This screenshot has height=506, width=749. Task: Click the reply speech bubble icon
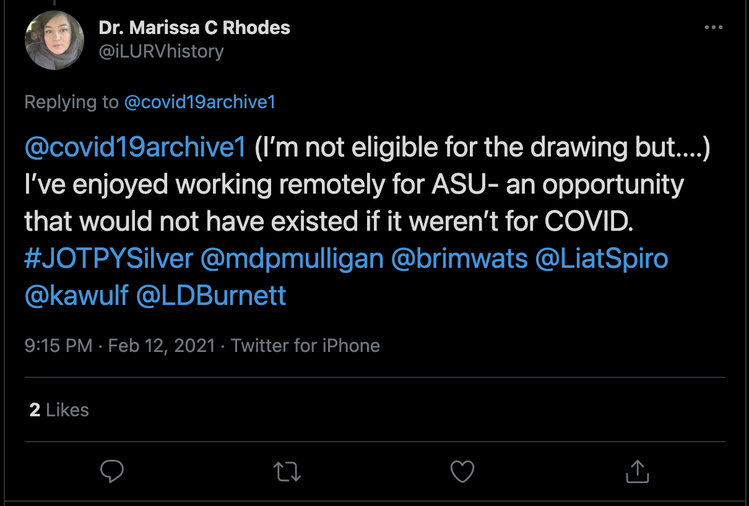(x=112, y=471)
